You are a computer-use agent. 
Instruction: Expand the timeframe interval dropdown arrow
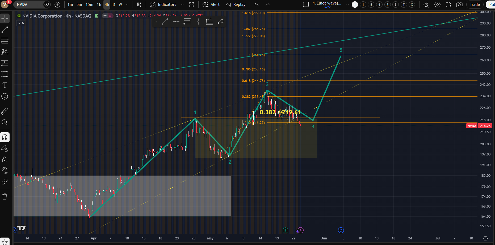coord(127,5)
